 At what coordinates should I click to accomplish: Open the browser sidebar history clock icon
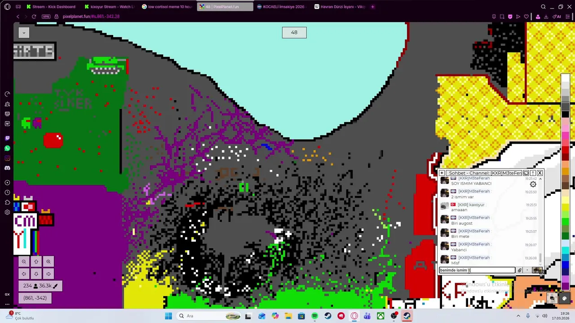click(x=7, y=192)
